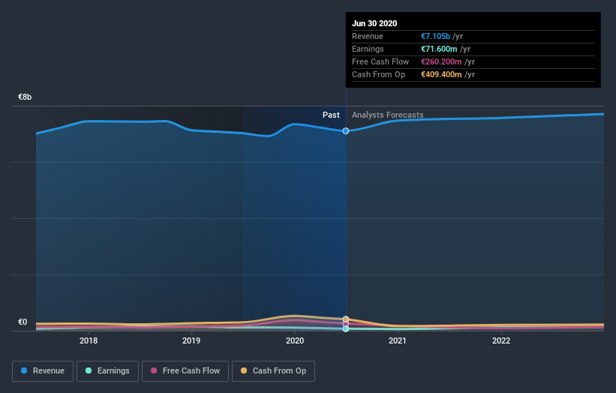Click the 2022 x-axis label

click(x=501, y=340)
